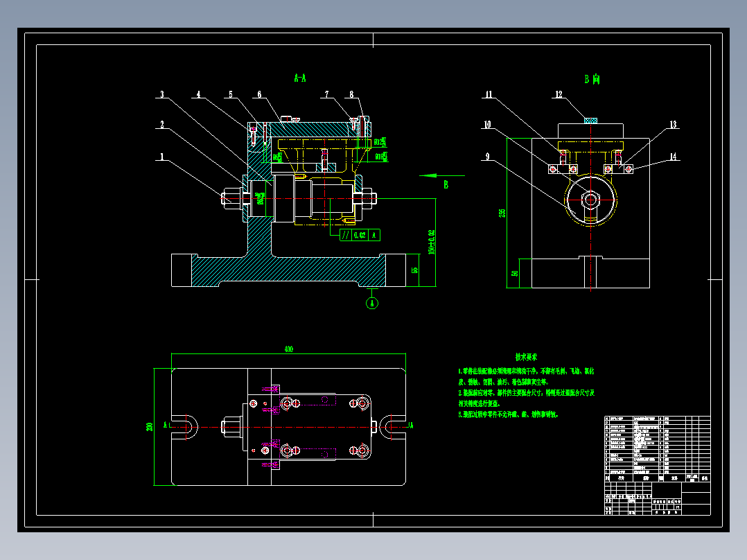This screenshot has height=560, width=747.
Task: Select part balloon number 4
Action: click(199, 94)
